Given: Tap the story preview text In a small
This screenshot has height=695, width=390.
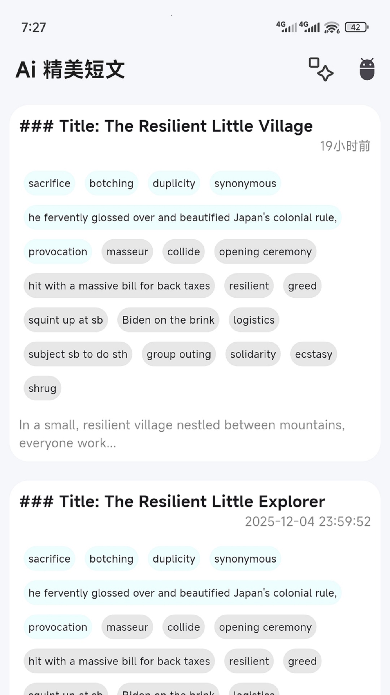Looking at the screenshot, I should click(182, 434).
